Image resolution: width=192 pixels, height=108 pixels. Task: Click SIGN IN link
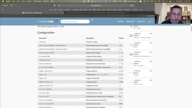[141, 22]
